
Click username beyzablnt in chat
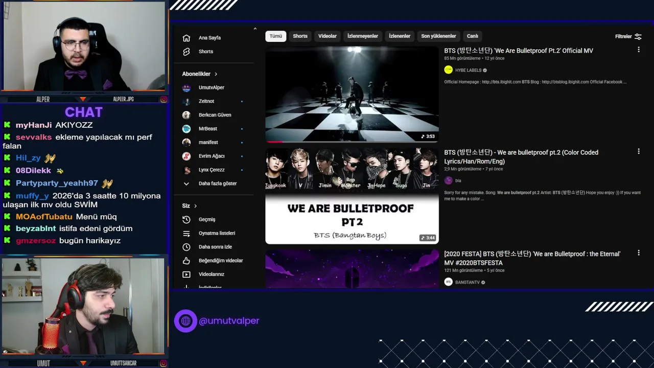[x=36, y=228]
